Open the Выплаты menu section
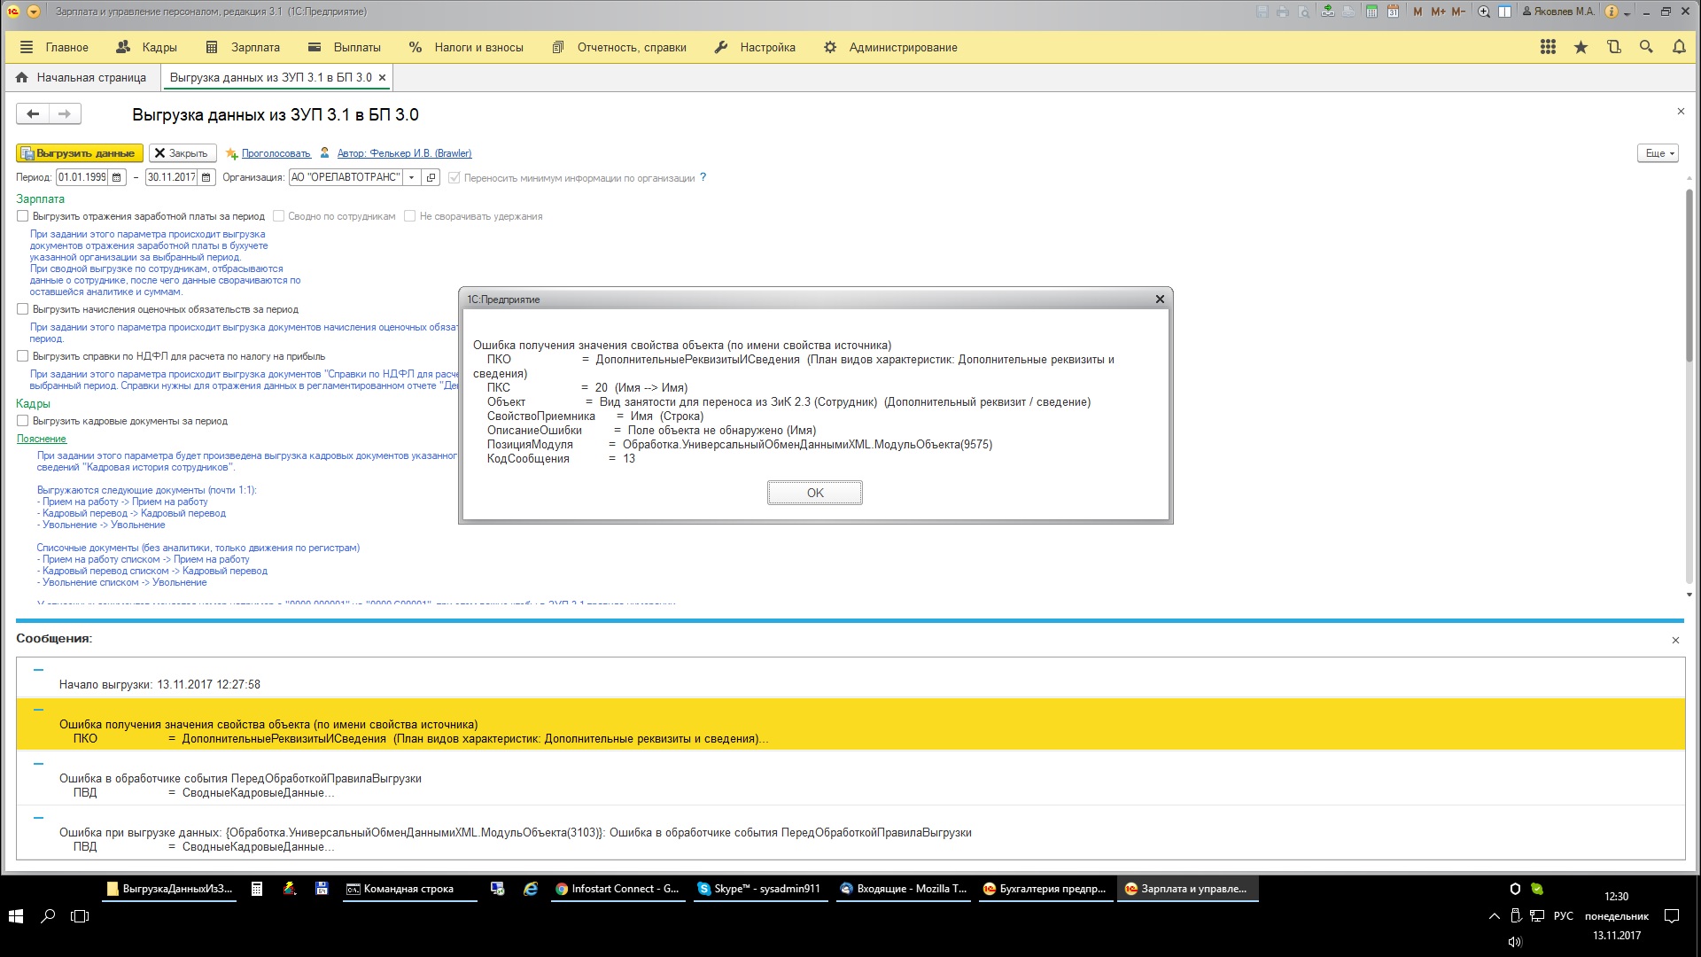The width and height of the screenshot is (1701, 957). [344, 47]
